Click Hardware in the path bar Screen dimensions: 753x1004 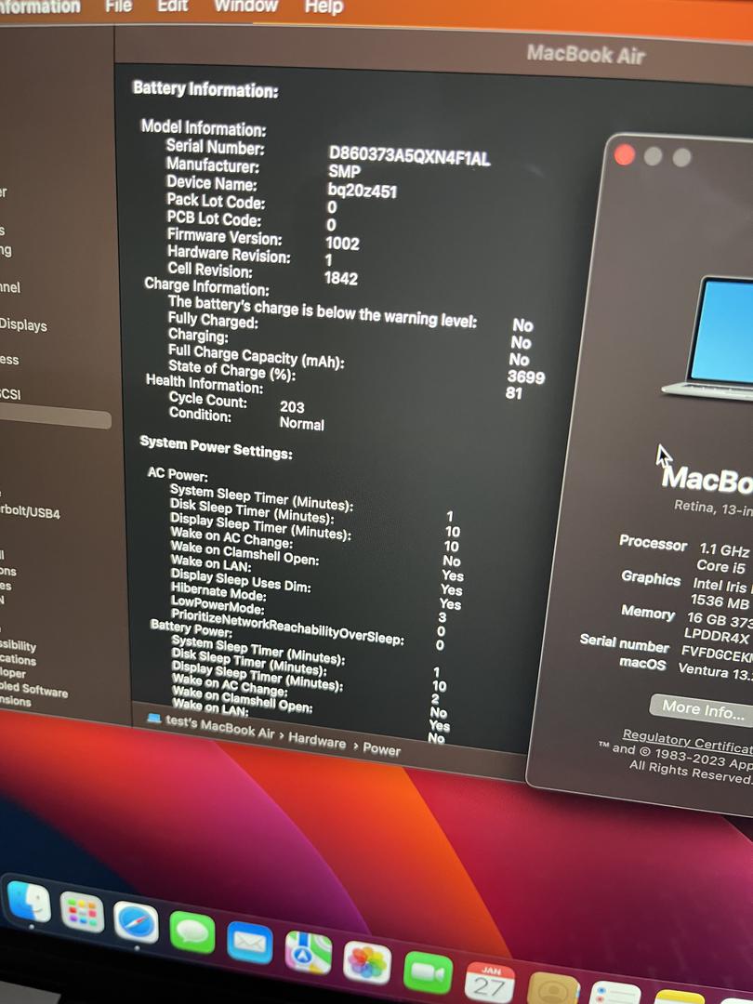tap(317, 741)
